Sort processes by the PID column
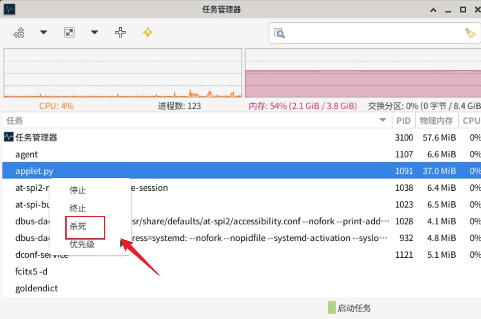Image resolution: width=481 pixels, height=319 pixels. (403, 121)
